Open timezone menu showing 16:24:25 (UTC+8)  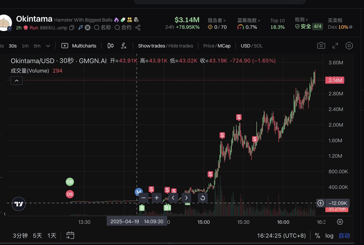tap(281, 236)
